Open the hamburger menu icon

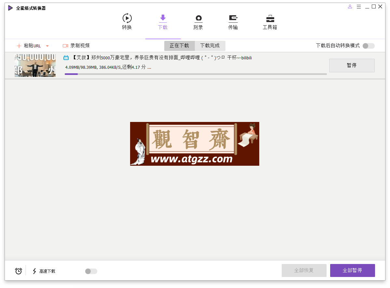tap(359, 7)
